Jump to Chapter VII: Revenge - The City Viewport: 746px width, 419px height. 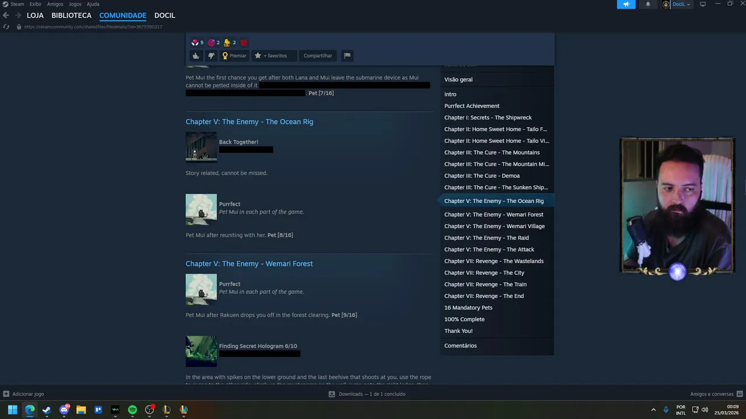484,273
